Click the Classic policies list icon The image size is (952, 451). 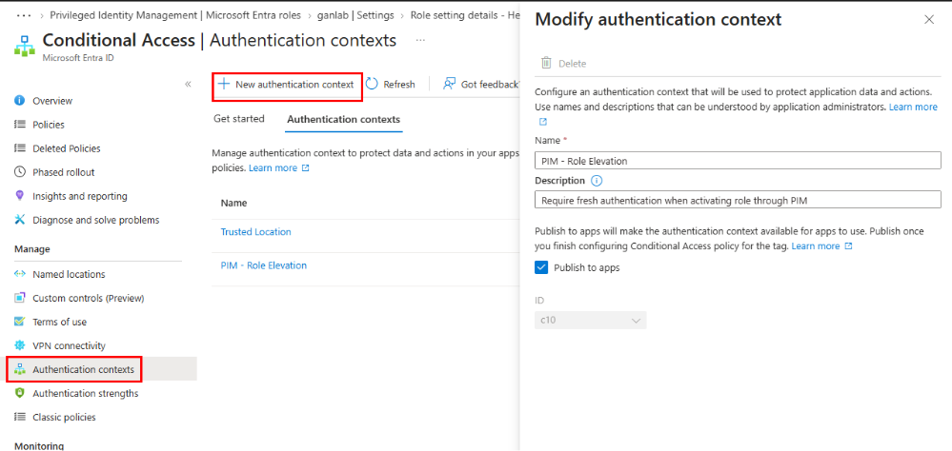pyautogui.click(x=19, y=417)
